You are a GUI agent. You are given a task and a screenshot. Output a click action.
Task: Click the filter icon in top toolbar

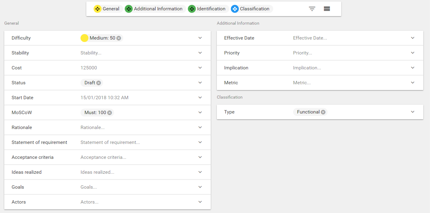pos(312,9)
